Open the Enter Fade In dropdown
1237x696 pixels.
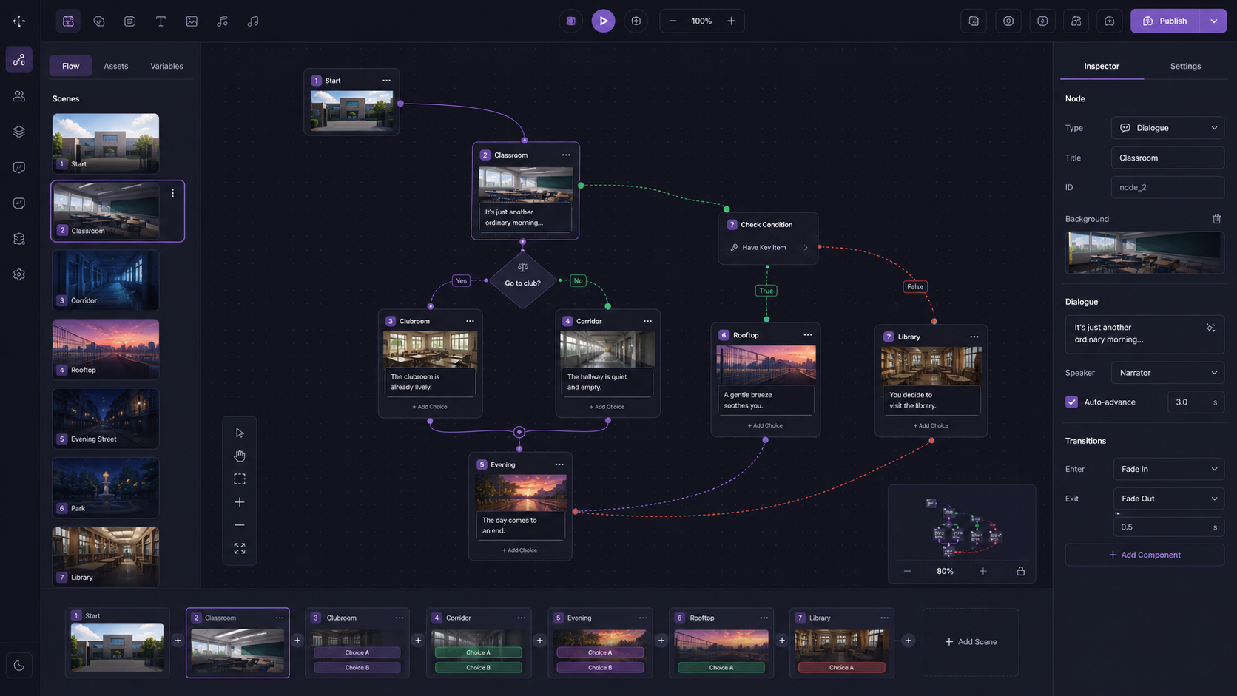coord(1169,469)
